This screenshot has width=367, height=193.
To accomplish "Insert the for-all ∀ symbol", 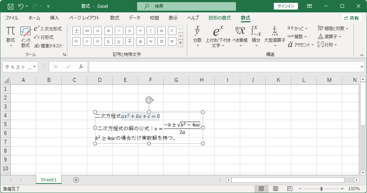I will click(x=172, y=41).
